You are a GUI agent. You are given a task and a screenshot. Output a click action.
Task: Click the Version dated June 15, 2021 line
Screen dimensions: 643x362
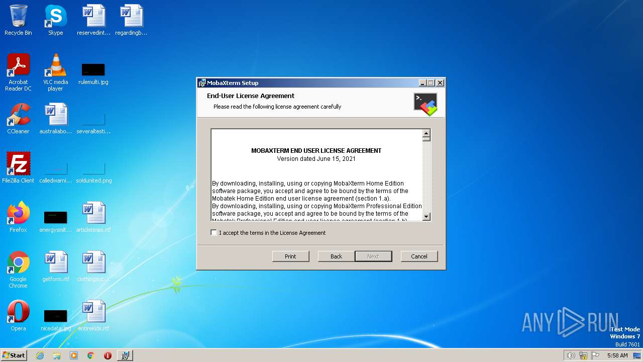(316, 159)
